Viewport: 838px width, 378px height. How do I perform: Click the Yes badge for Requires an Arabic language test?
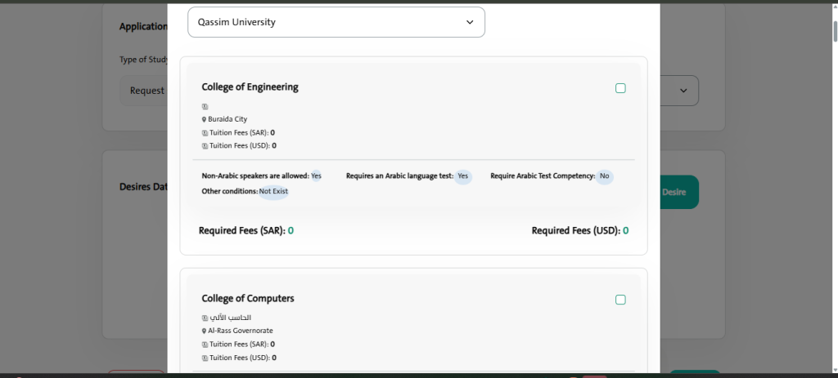tap(463, 176)
